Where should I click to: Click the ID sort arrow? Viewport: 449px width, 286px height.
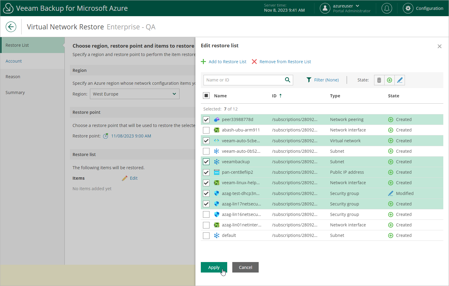click(281, 96)
